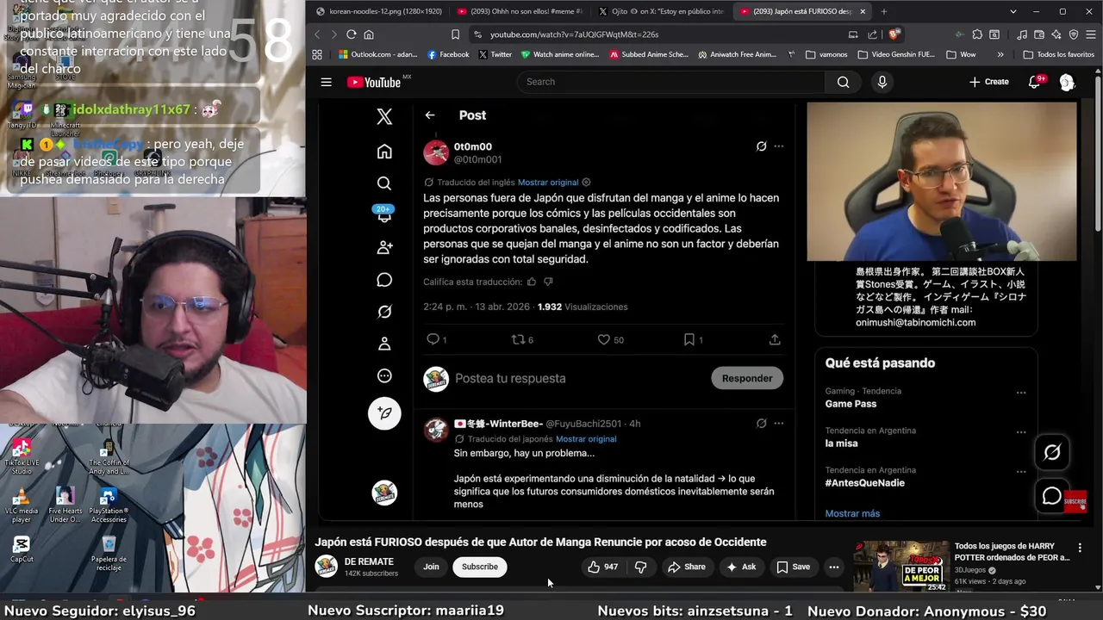Open the YouTube hamburger guide menu
Image resolution: width=1103 pixels, height=620 pixels.
click(x=326, y=82)
